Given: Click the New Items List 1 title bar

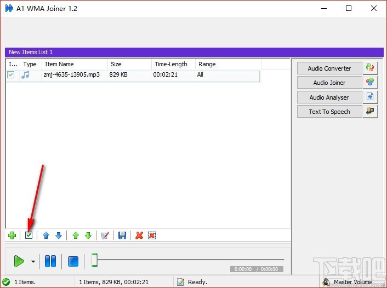Looking at the screenshot, I should (x=194, y=52).
